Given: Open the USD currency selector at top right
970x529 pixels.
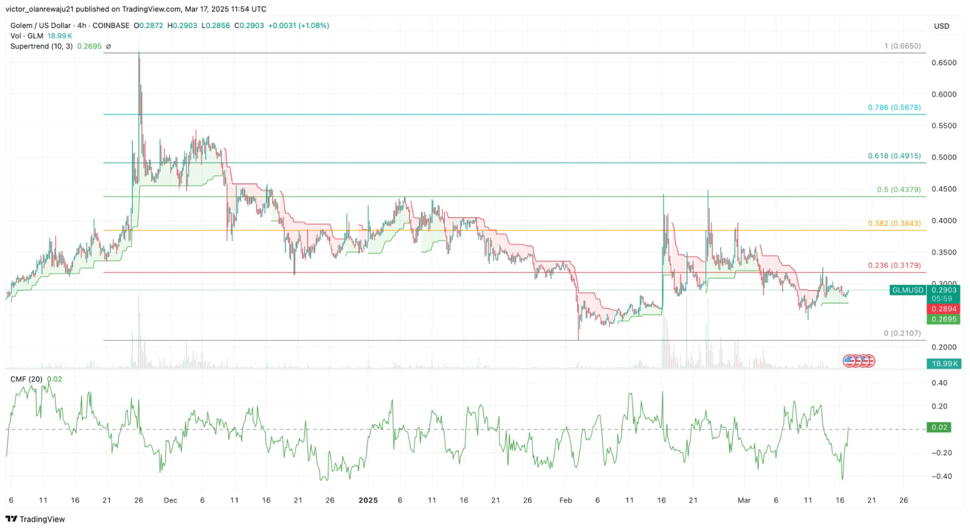Looking at the screenshot, I should (942, 26).
